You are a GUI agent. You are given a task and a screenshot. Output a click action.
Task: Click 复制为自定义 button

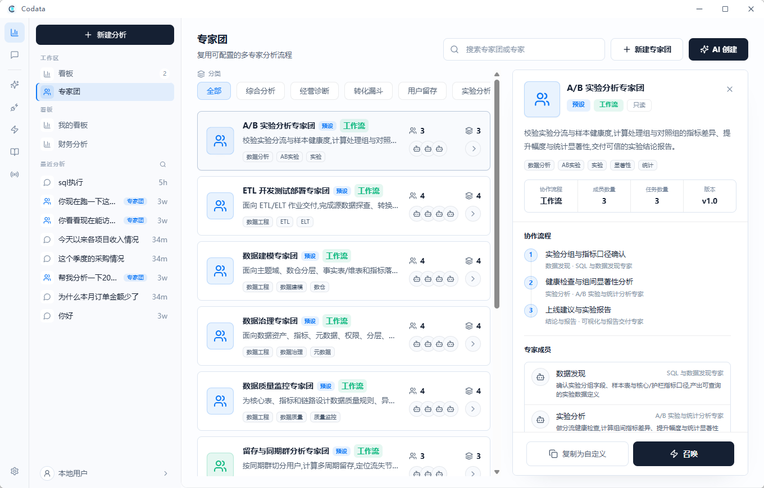(577, 454)
